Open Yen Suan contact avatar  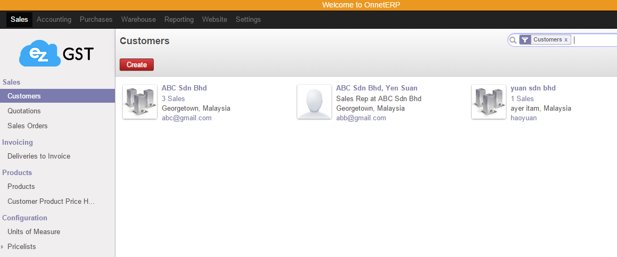(314, 102)
